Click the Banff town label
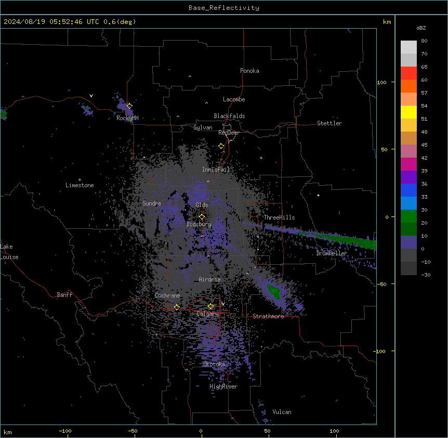 (x=64, y=295)
